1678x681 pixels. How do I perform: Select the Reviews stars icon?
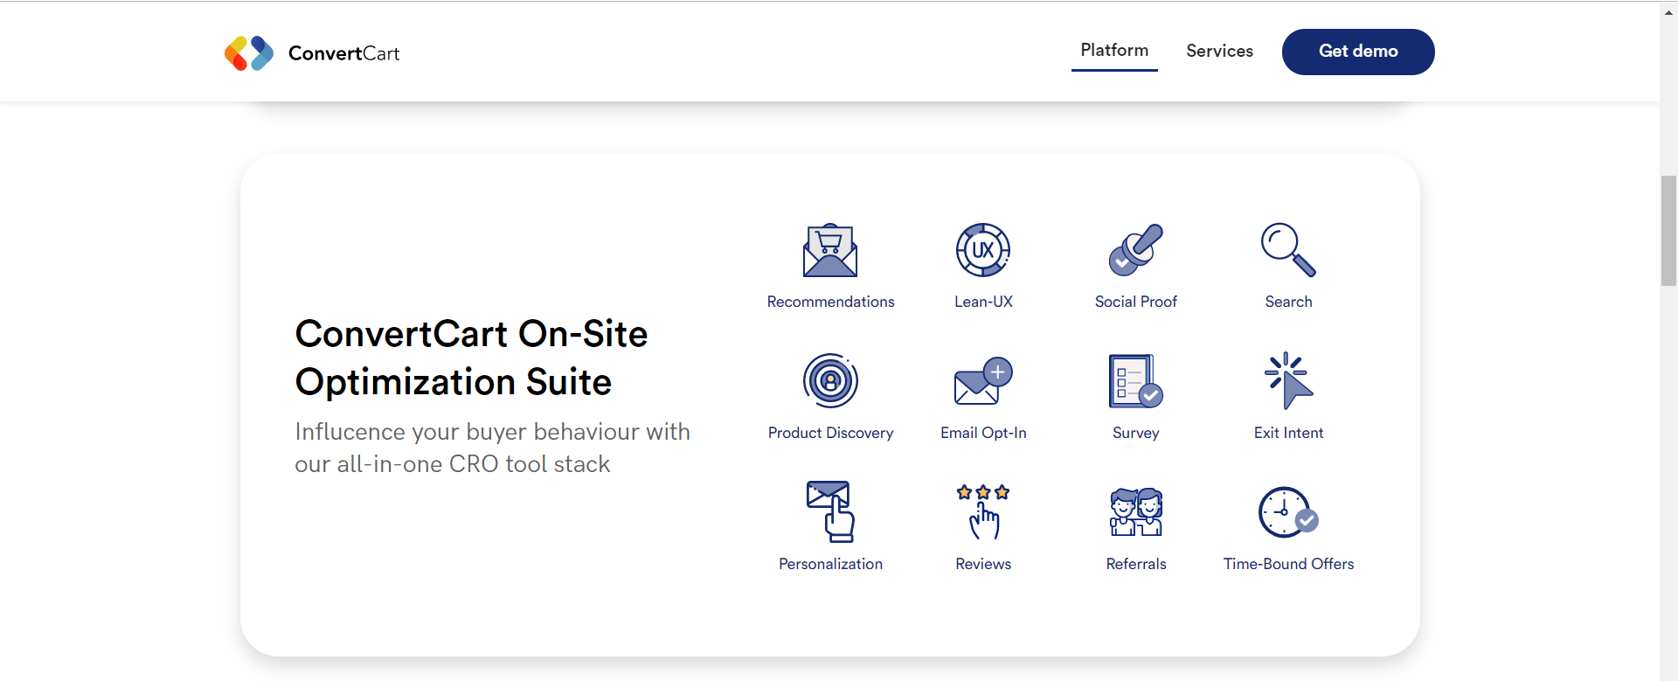click(x=983, y=511)
